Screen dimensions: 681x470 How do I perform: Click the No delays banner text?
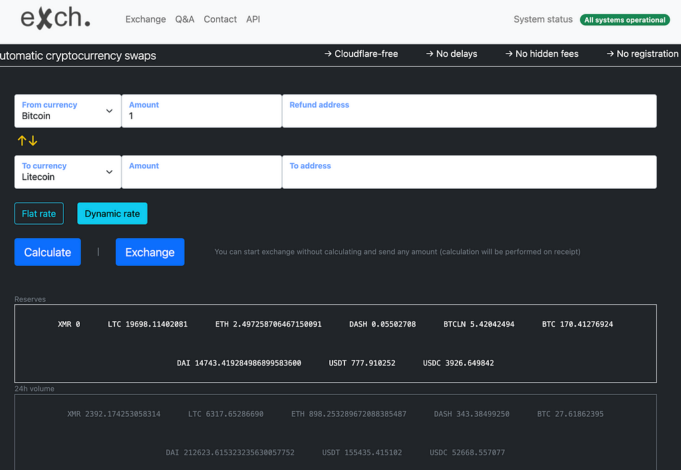coord(452,54)
